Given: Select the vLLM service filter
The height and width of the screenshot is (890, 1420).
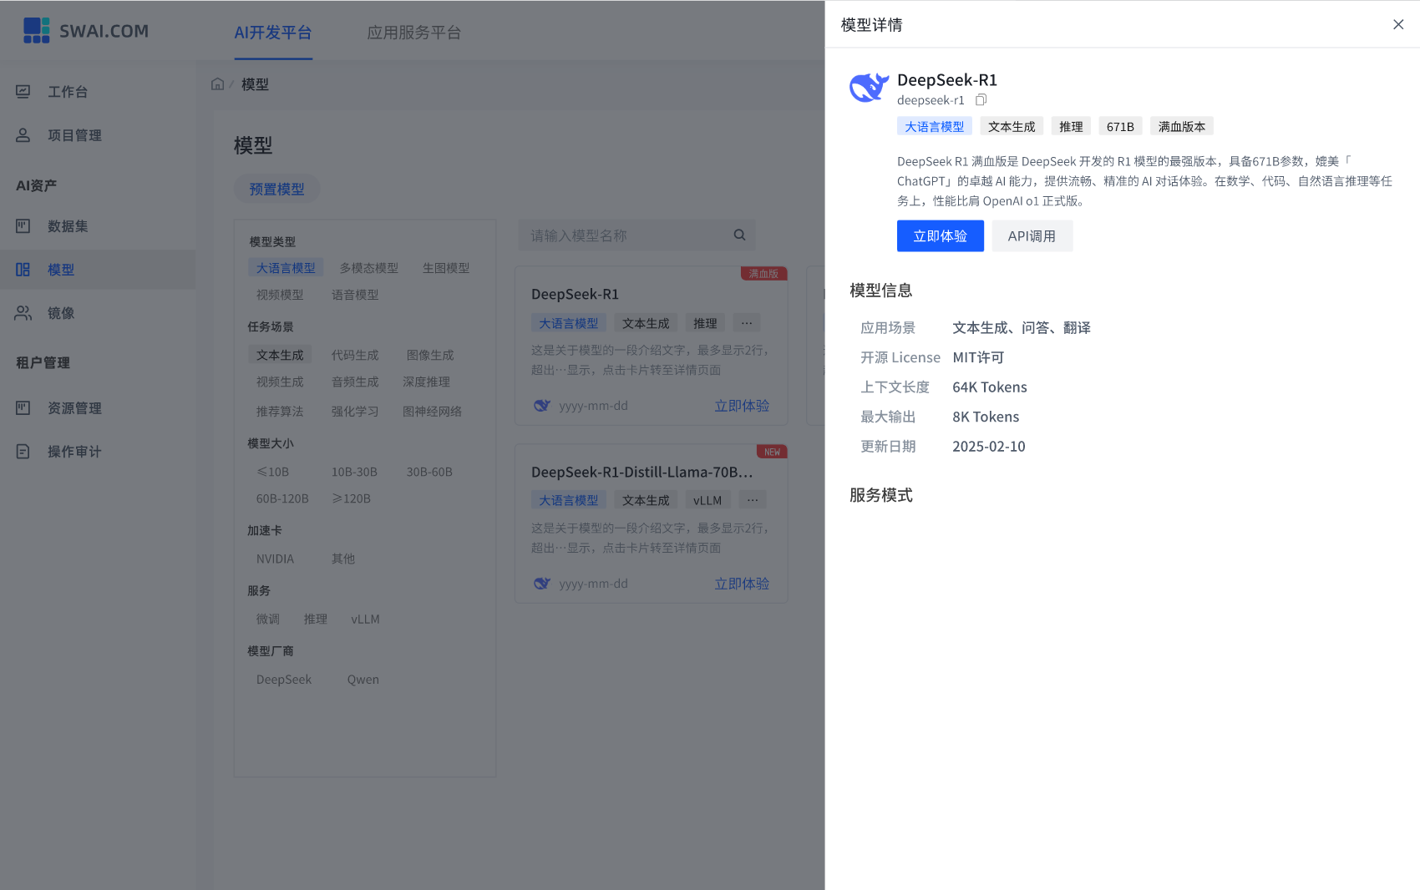Looking at the screenshot, I should pyautogui.click(x=365, y=619).
